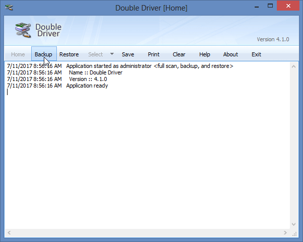Click the vertical scrollbar up arrow
Viewport: 303px width, 242px height.
click(294, 66)
